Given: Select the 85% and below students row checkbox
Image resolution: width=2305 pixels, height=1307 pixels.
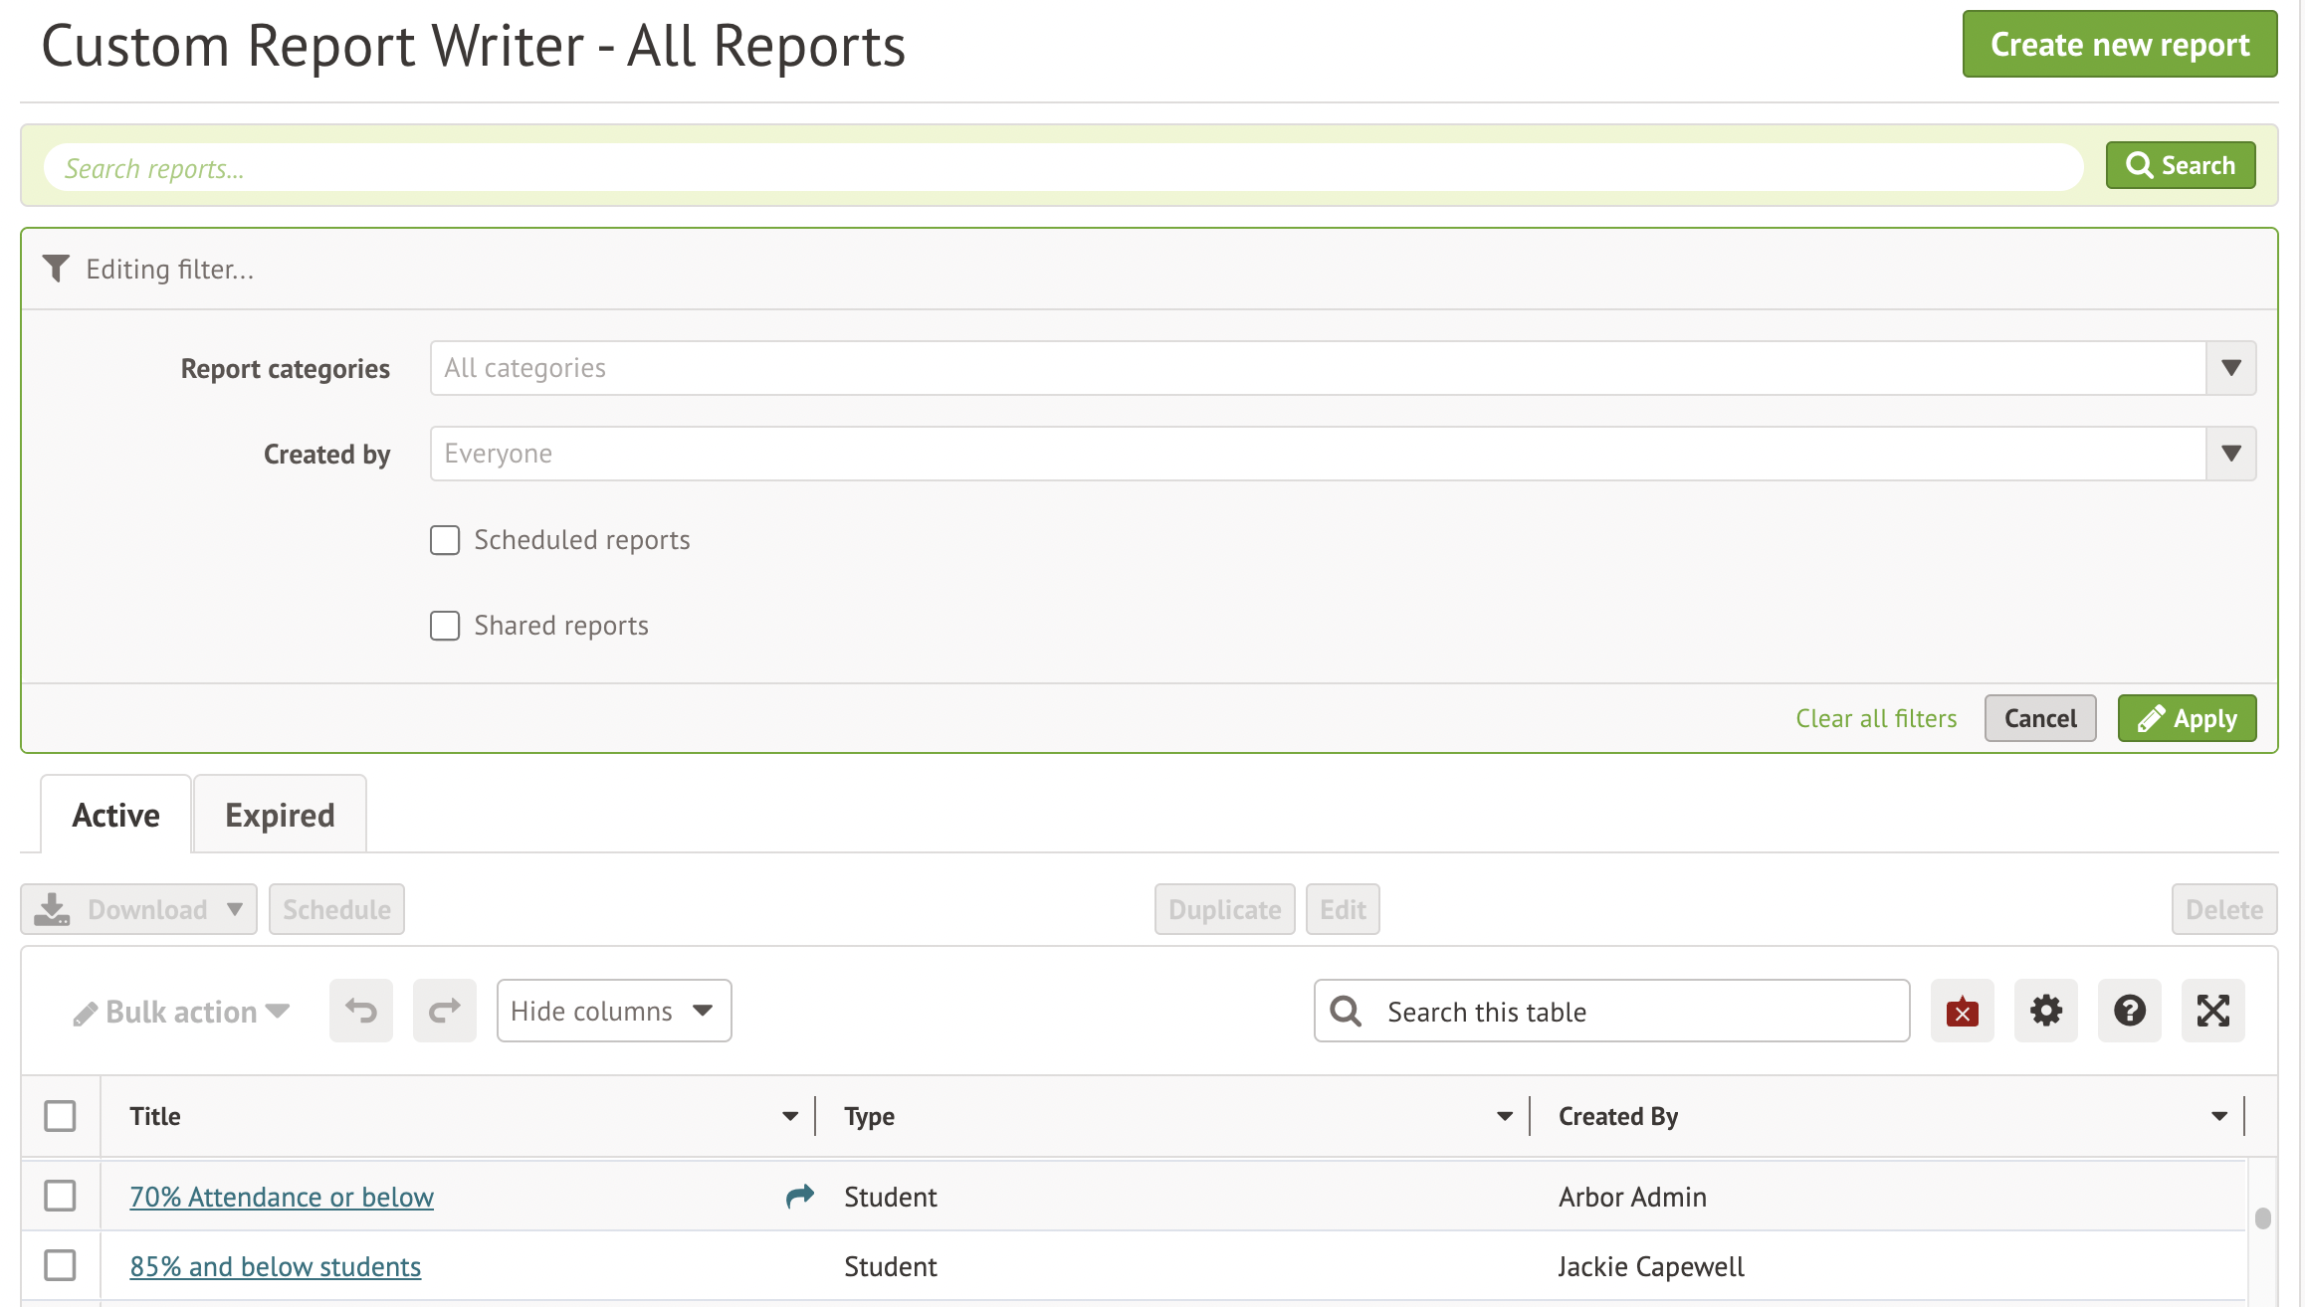Looking at the screenshot, I should [60, 1265].
